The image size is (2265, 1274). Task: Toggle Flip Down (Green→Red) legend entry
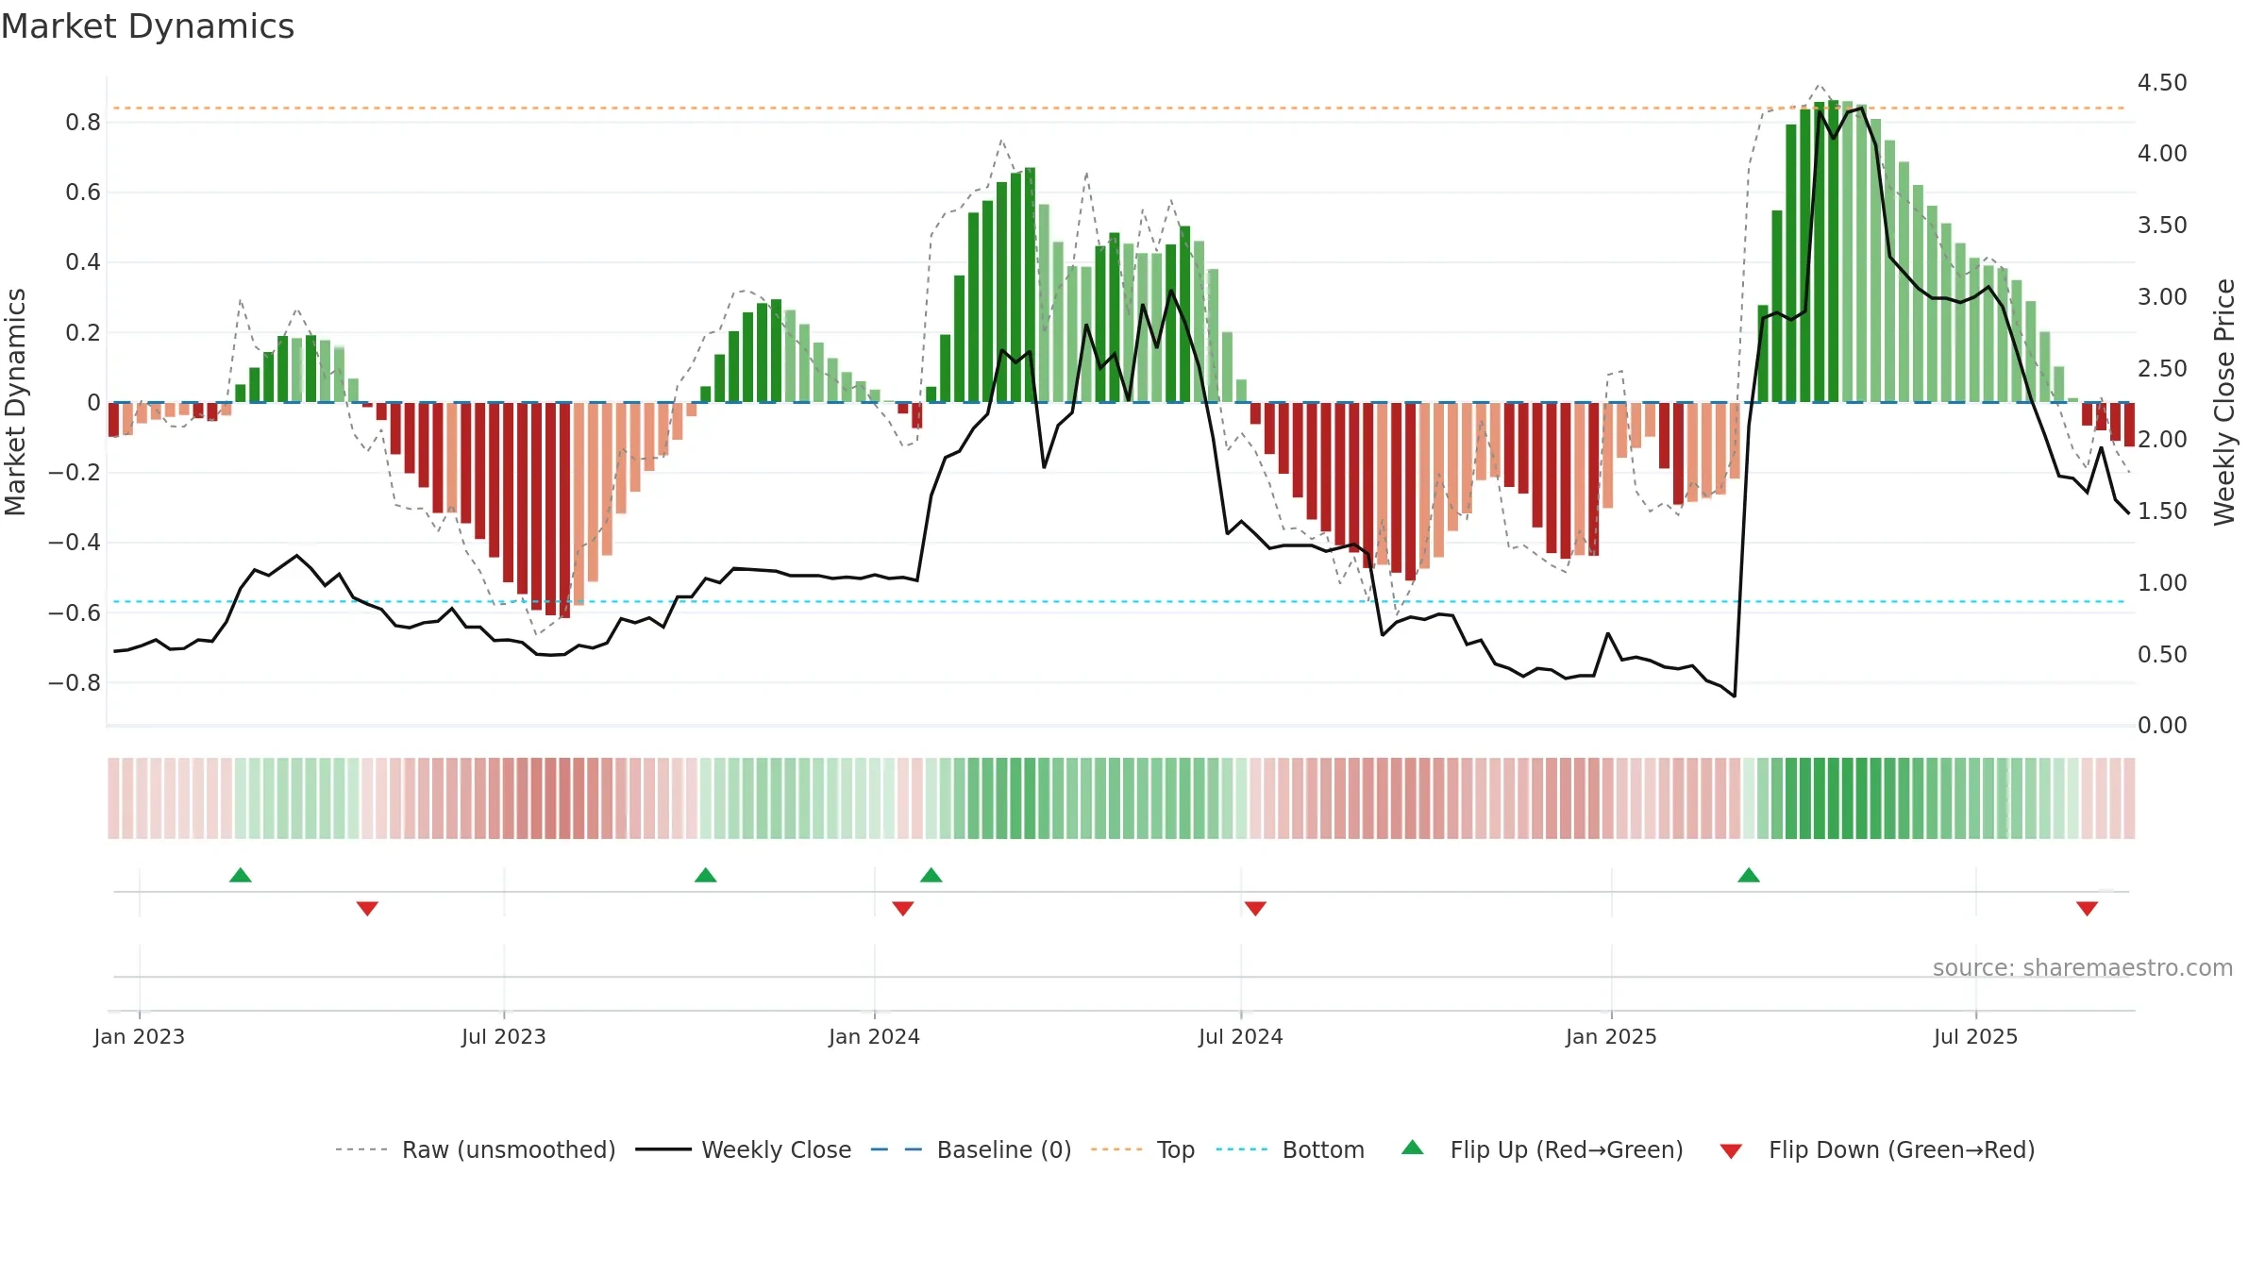(1876, 1149)
